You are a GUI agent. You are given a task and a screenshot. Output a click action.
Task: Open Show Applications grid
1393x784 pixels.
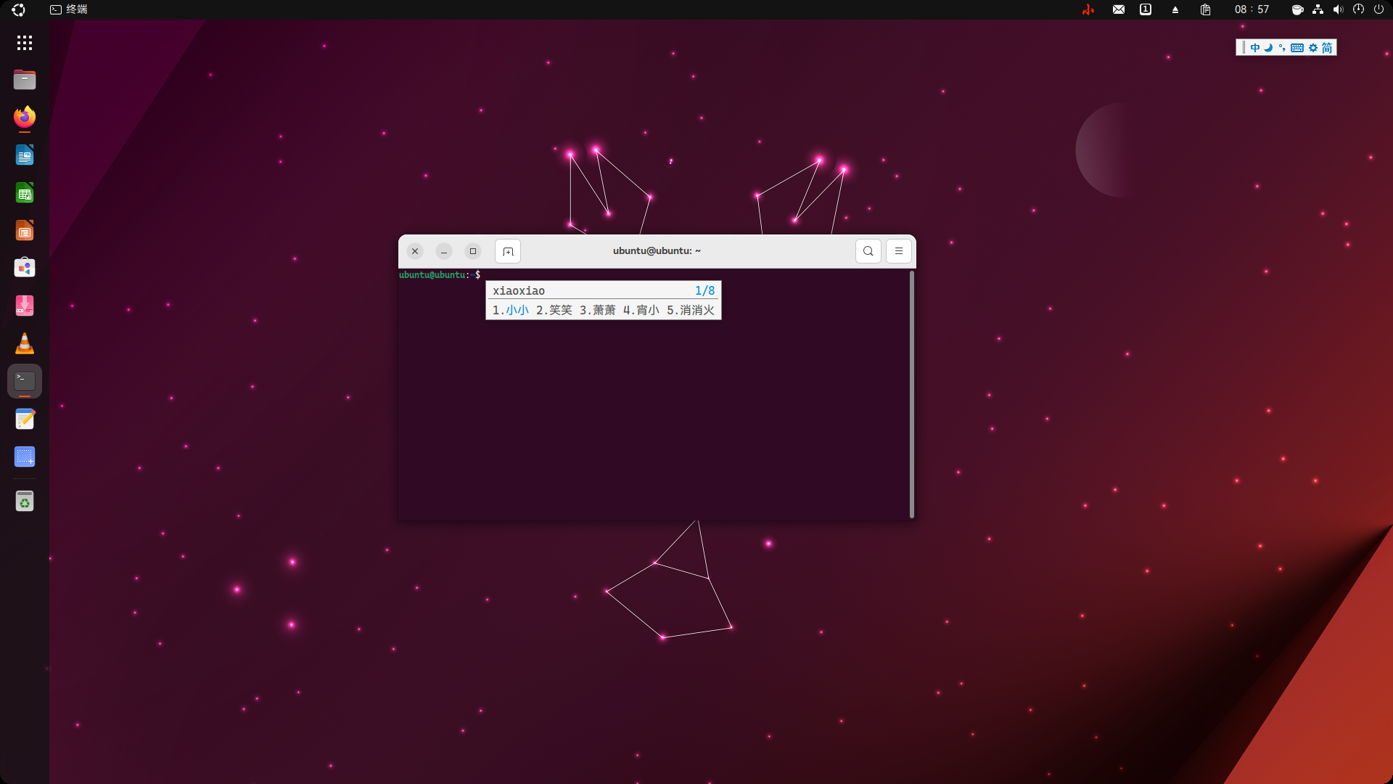coord(25,43)
